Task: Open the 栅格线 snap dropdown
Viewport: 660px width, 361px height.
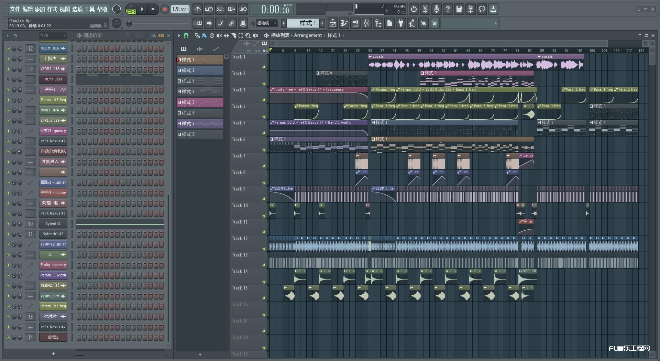Action: pos(266,23)
